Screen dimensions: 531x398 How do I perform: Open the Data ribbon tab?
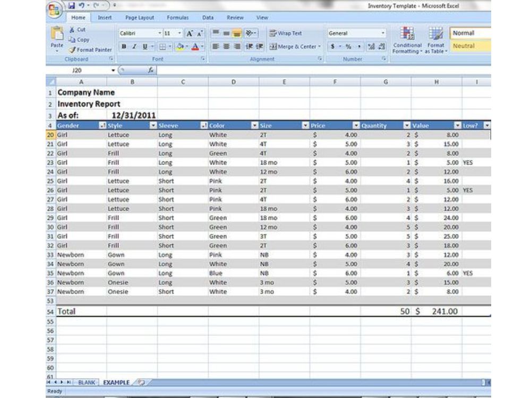[x=208, y=18]
